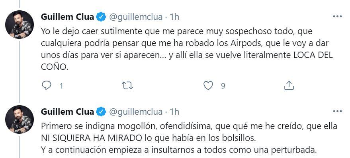This screenshot has height=158, width=350.
Task: Open Guillem Clua's avatar in first tweet
Action: tap(20, 25)
